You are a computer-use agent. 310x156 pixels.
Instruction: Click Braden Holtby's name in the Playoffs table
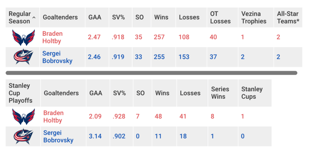pos(53,117)
